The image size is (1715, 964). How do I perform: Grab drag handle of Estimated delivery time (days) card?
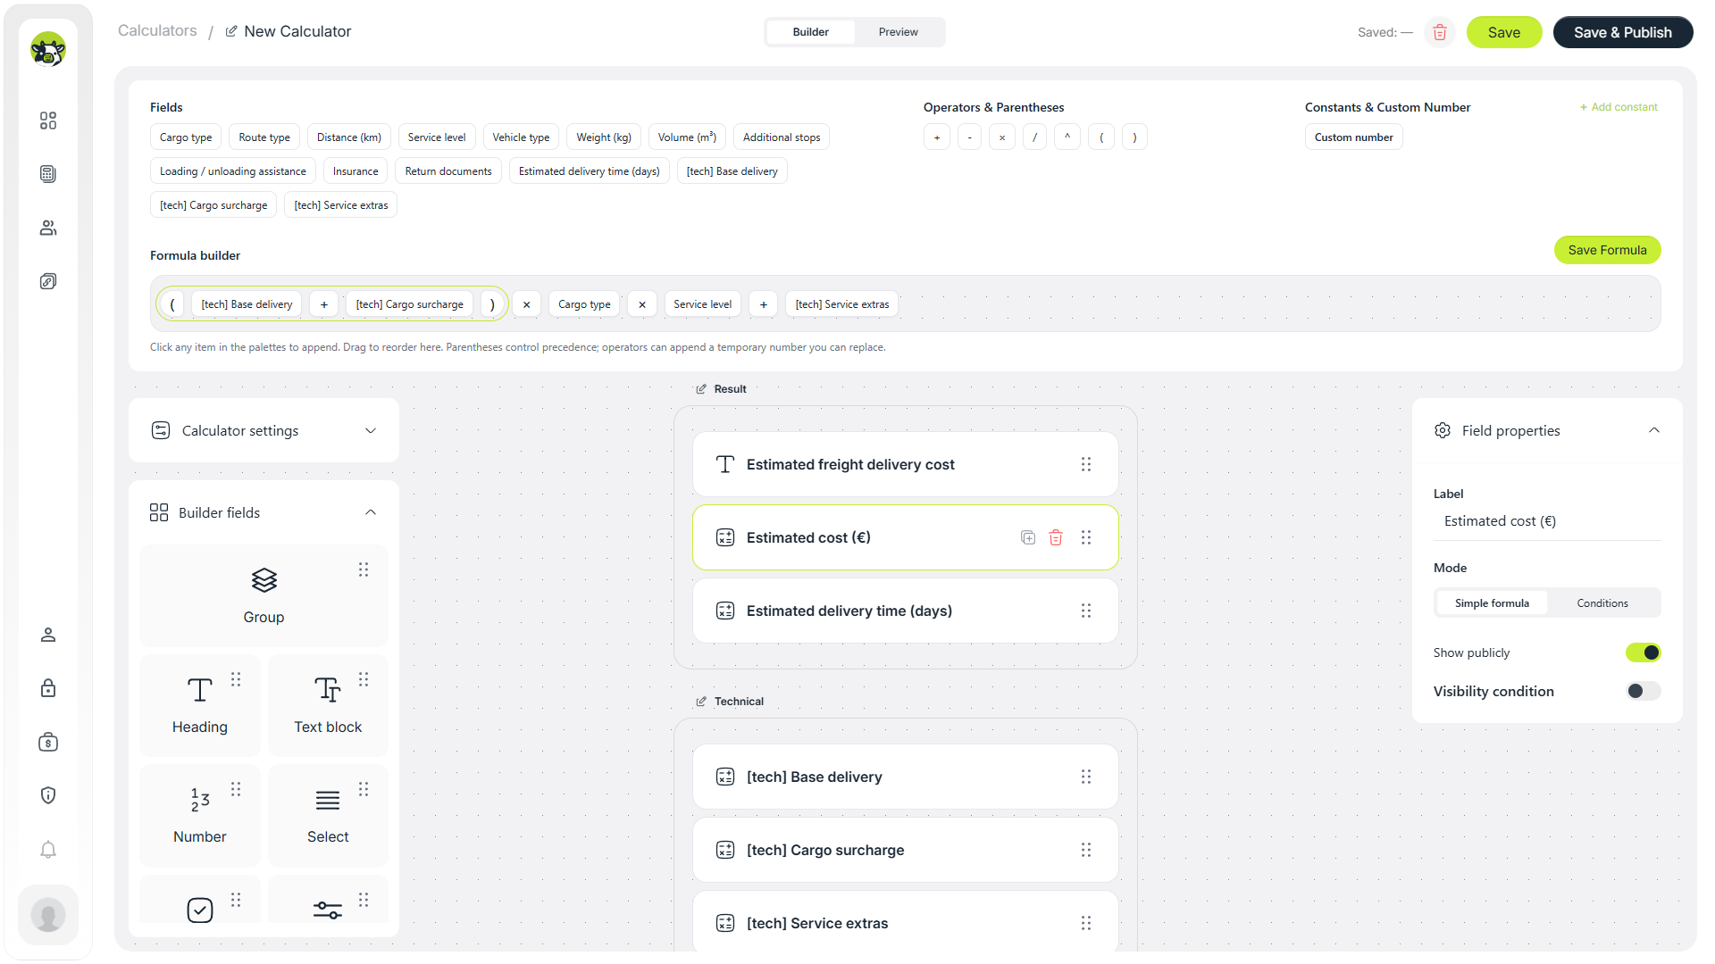1086,611
